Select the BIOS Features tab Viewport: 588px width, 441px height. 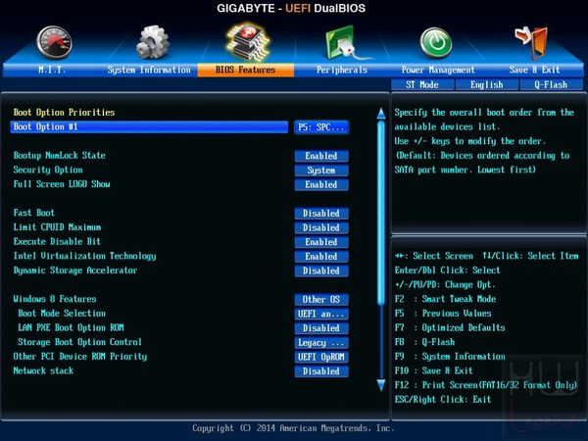tap(246, 70)
